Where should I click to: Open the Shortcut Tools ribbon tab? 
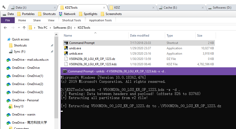72,20
